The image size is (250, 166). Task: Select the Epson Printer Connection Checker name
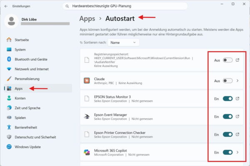(x=120, y=133)
